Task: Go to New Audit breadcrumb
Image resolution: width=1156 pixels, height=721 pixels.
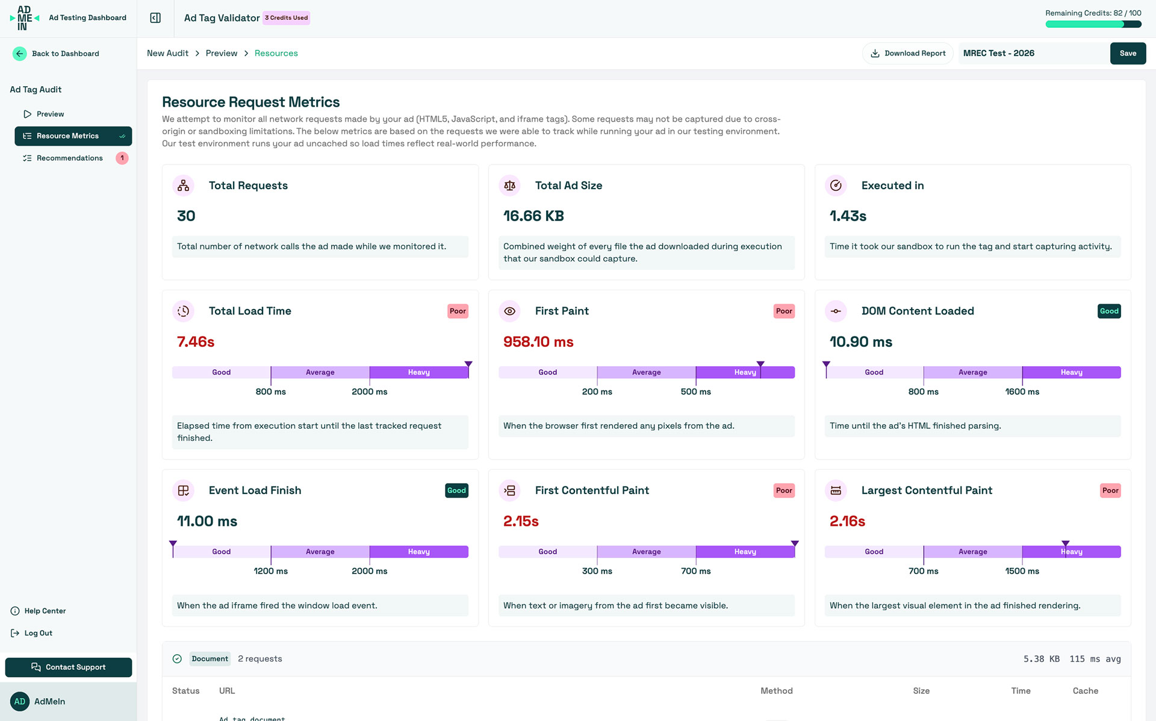Action: click(167, 54)
